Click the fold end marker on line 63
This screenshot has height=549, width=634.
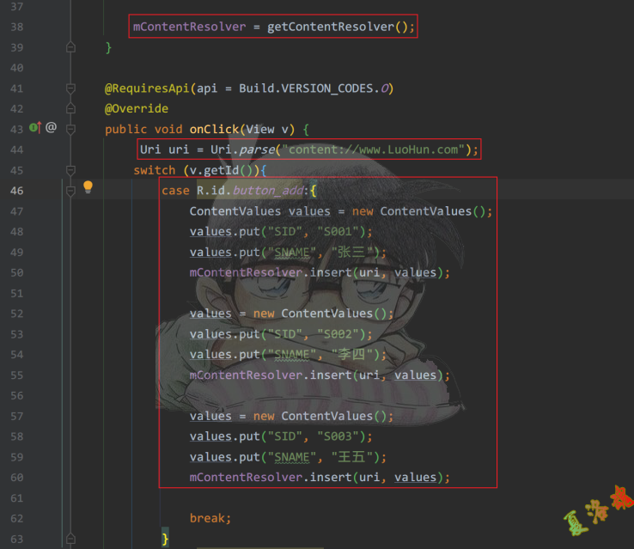[x=71, y=538]
